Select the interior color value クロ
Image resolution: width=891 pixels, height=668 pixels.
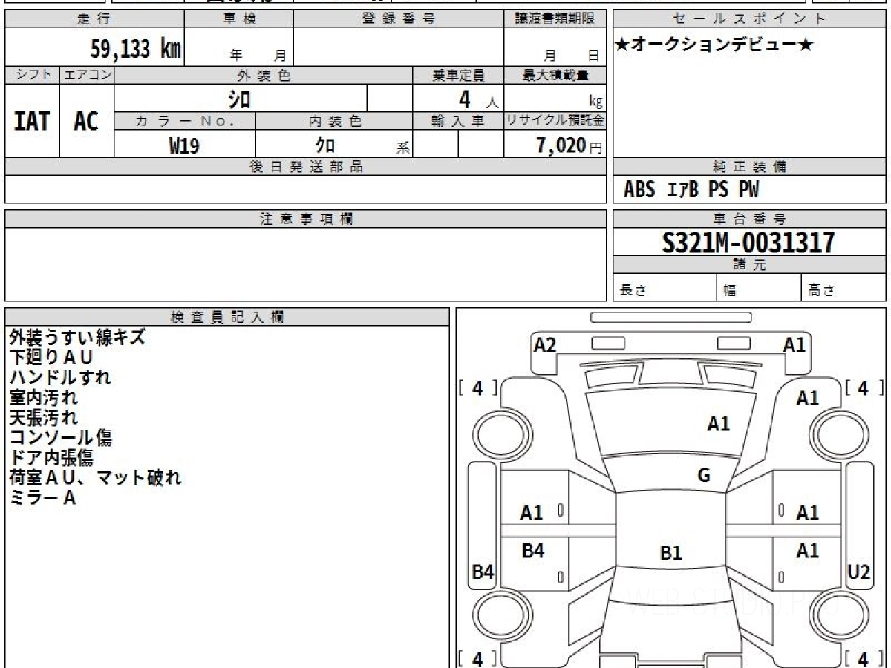tap(325, 145)
